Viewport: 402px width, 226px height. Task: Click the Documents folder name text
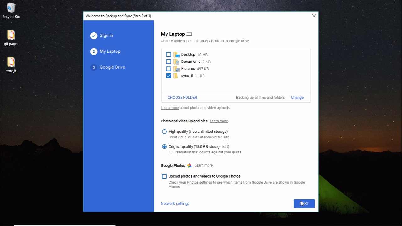click(191, 62)
